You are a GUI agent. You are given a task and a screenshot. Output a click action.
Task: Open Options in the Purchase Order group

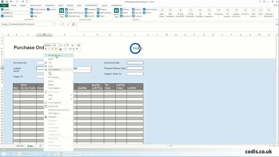tap(89, 13)
